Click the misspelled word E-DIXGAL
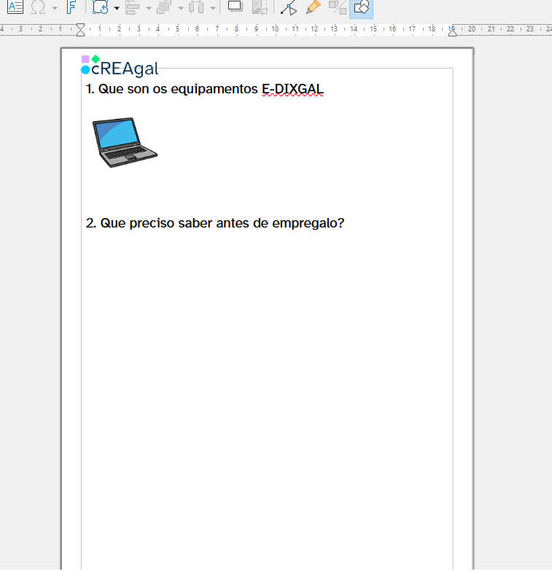552x571 pixels. [x=292, y=90]
